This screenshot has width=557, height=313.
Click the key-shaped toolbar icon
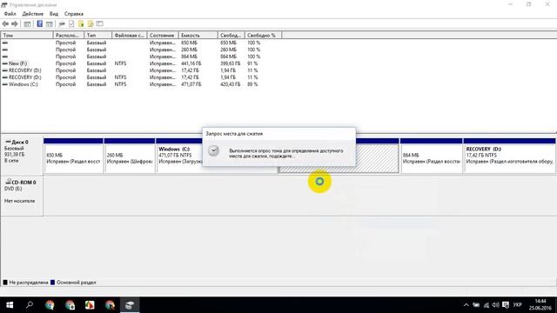pyautogui.click(x=62, y=23)
